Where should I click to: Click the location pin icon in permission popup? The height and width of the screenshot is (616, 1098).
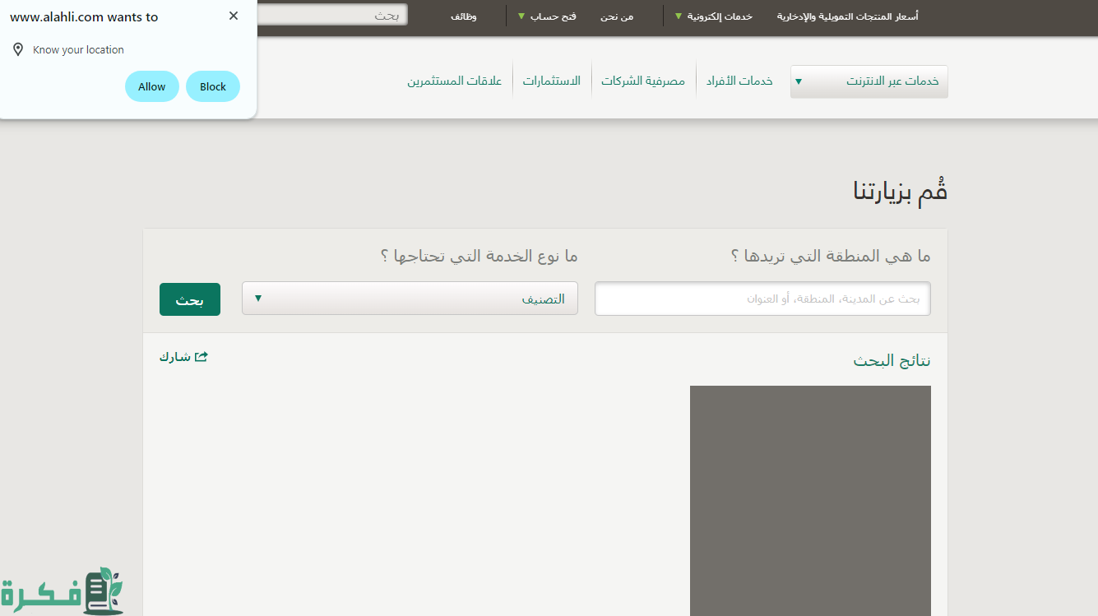pos(18,50)
